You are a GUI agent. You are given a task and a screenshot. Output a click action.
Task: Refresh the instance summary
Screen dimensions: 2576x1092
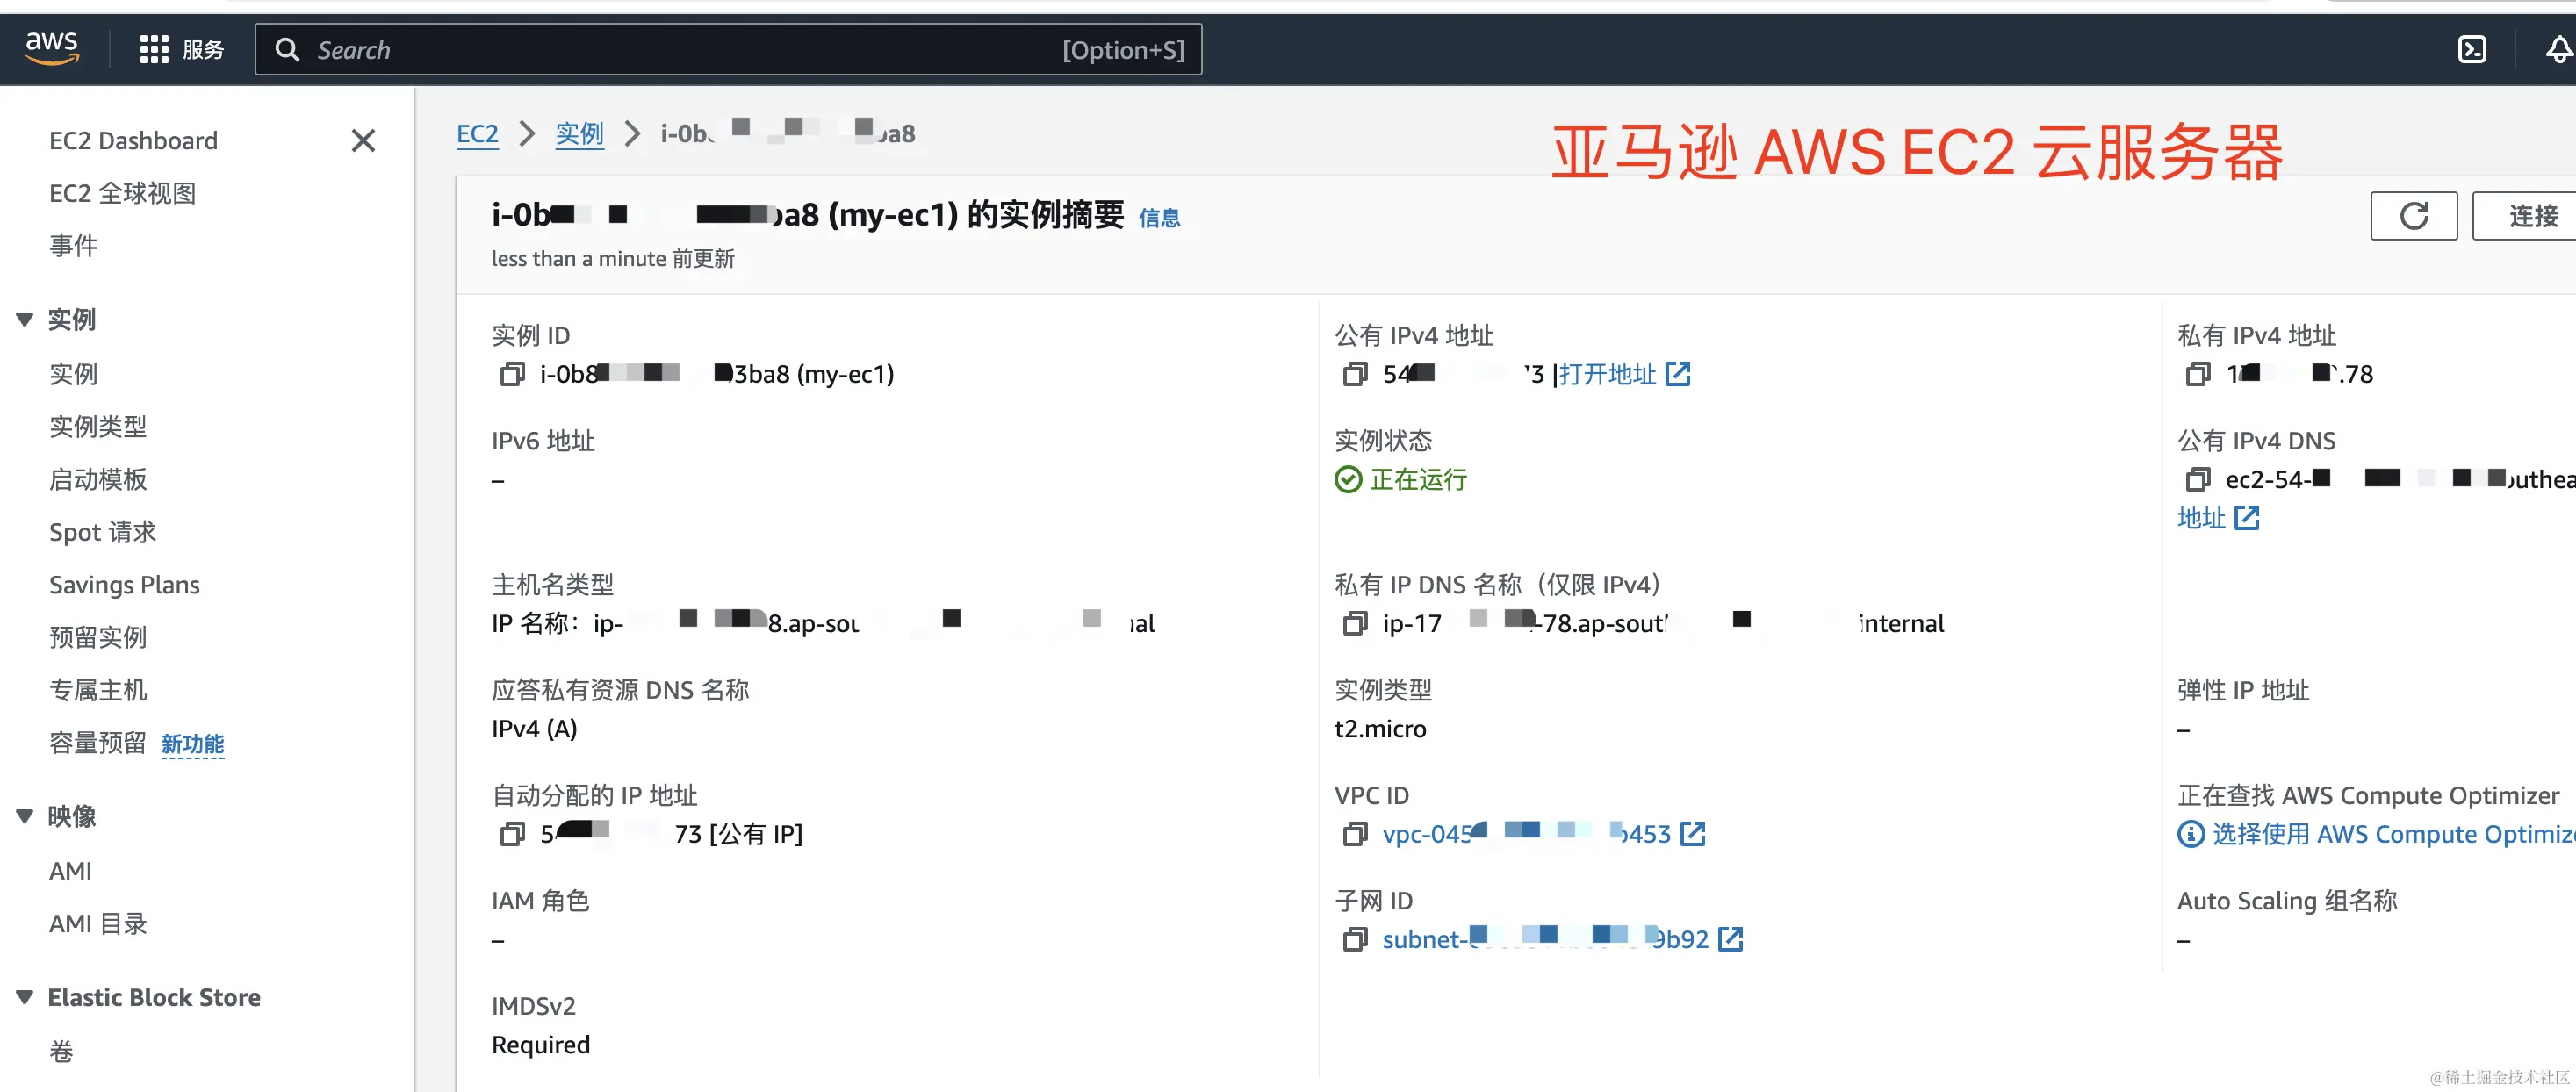(2413, 215)
